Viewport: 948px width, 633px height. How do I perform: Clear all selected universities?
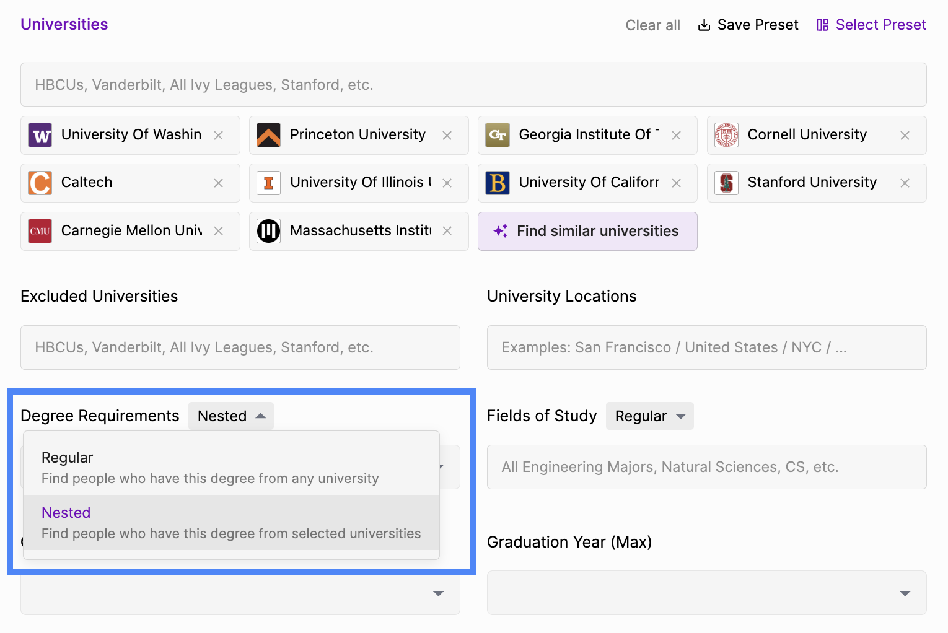652,25
